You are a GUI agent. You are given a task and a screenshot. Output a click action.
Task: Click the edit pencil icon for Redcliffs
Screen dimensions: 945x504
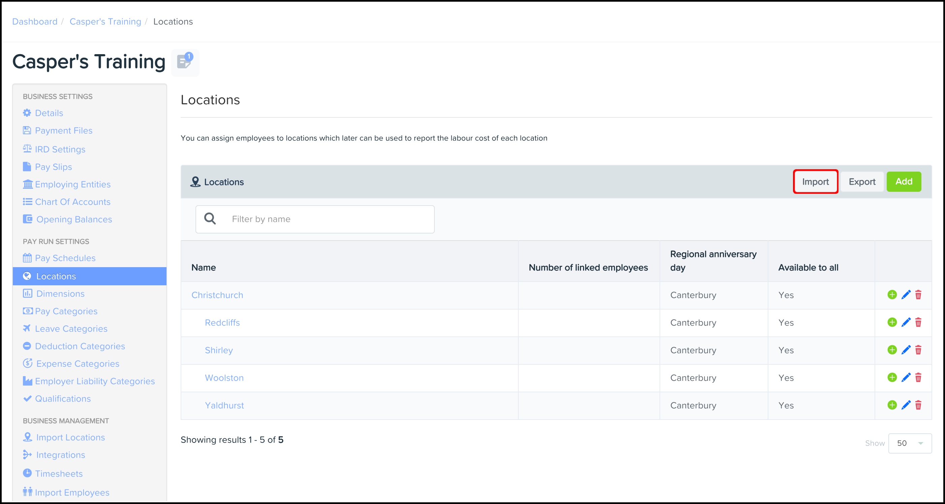[906, 322]
